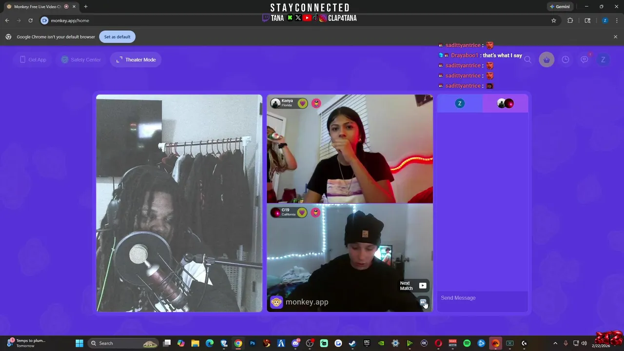Bookmark this page with the star icon

[554, 20]
